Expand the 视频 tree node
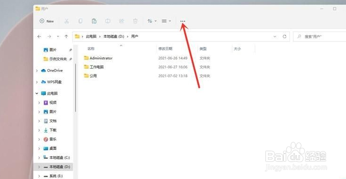This screenshot has width=346, height=179. [39, 103]
